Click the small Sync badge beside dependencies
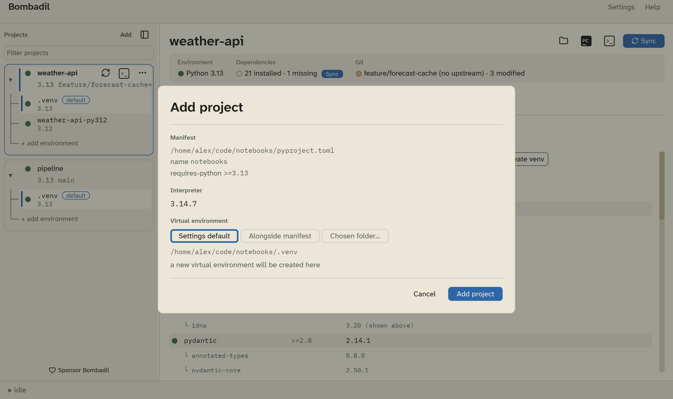 pyautogui.click(x=332, y=74)
